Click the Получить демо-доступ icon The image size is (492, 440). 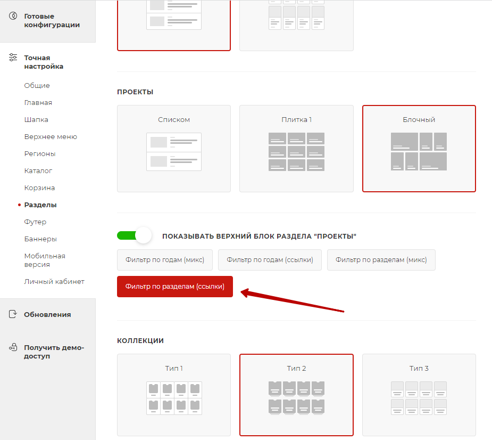(13, 347)
